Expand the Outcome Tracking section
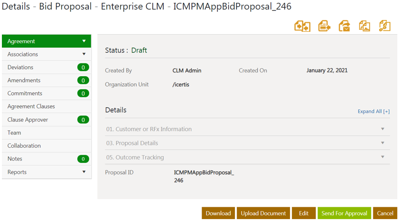The width and height of the screenshot is (400, 221). point(382,157)
